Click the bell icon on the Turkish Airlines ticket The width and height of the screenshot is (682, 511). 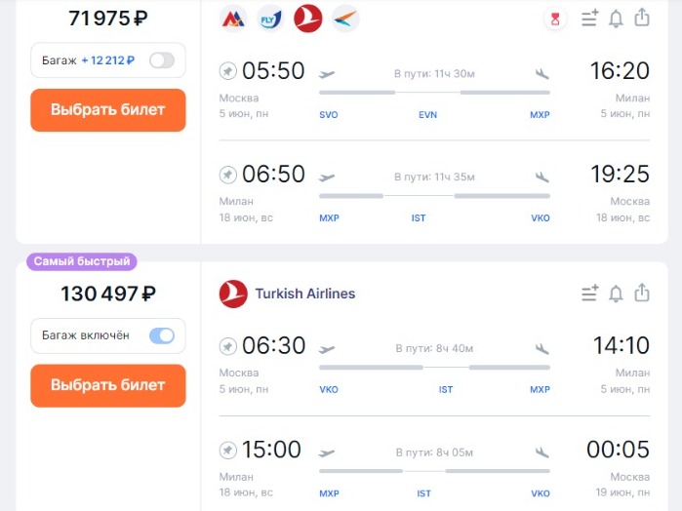[616, 294]
